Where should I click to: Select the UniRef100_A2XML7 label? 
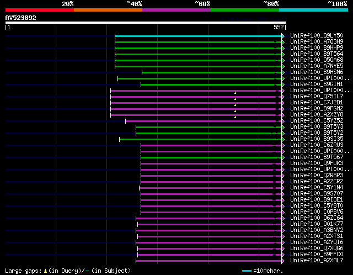coord(317,261)
